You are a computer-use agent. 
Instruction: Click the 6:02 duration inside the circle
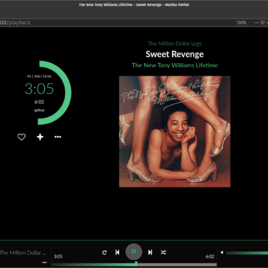[39, 102]
